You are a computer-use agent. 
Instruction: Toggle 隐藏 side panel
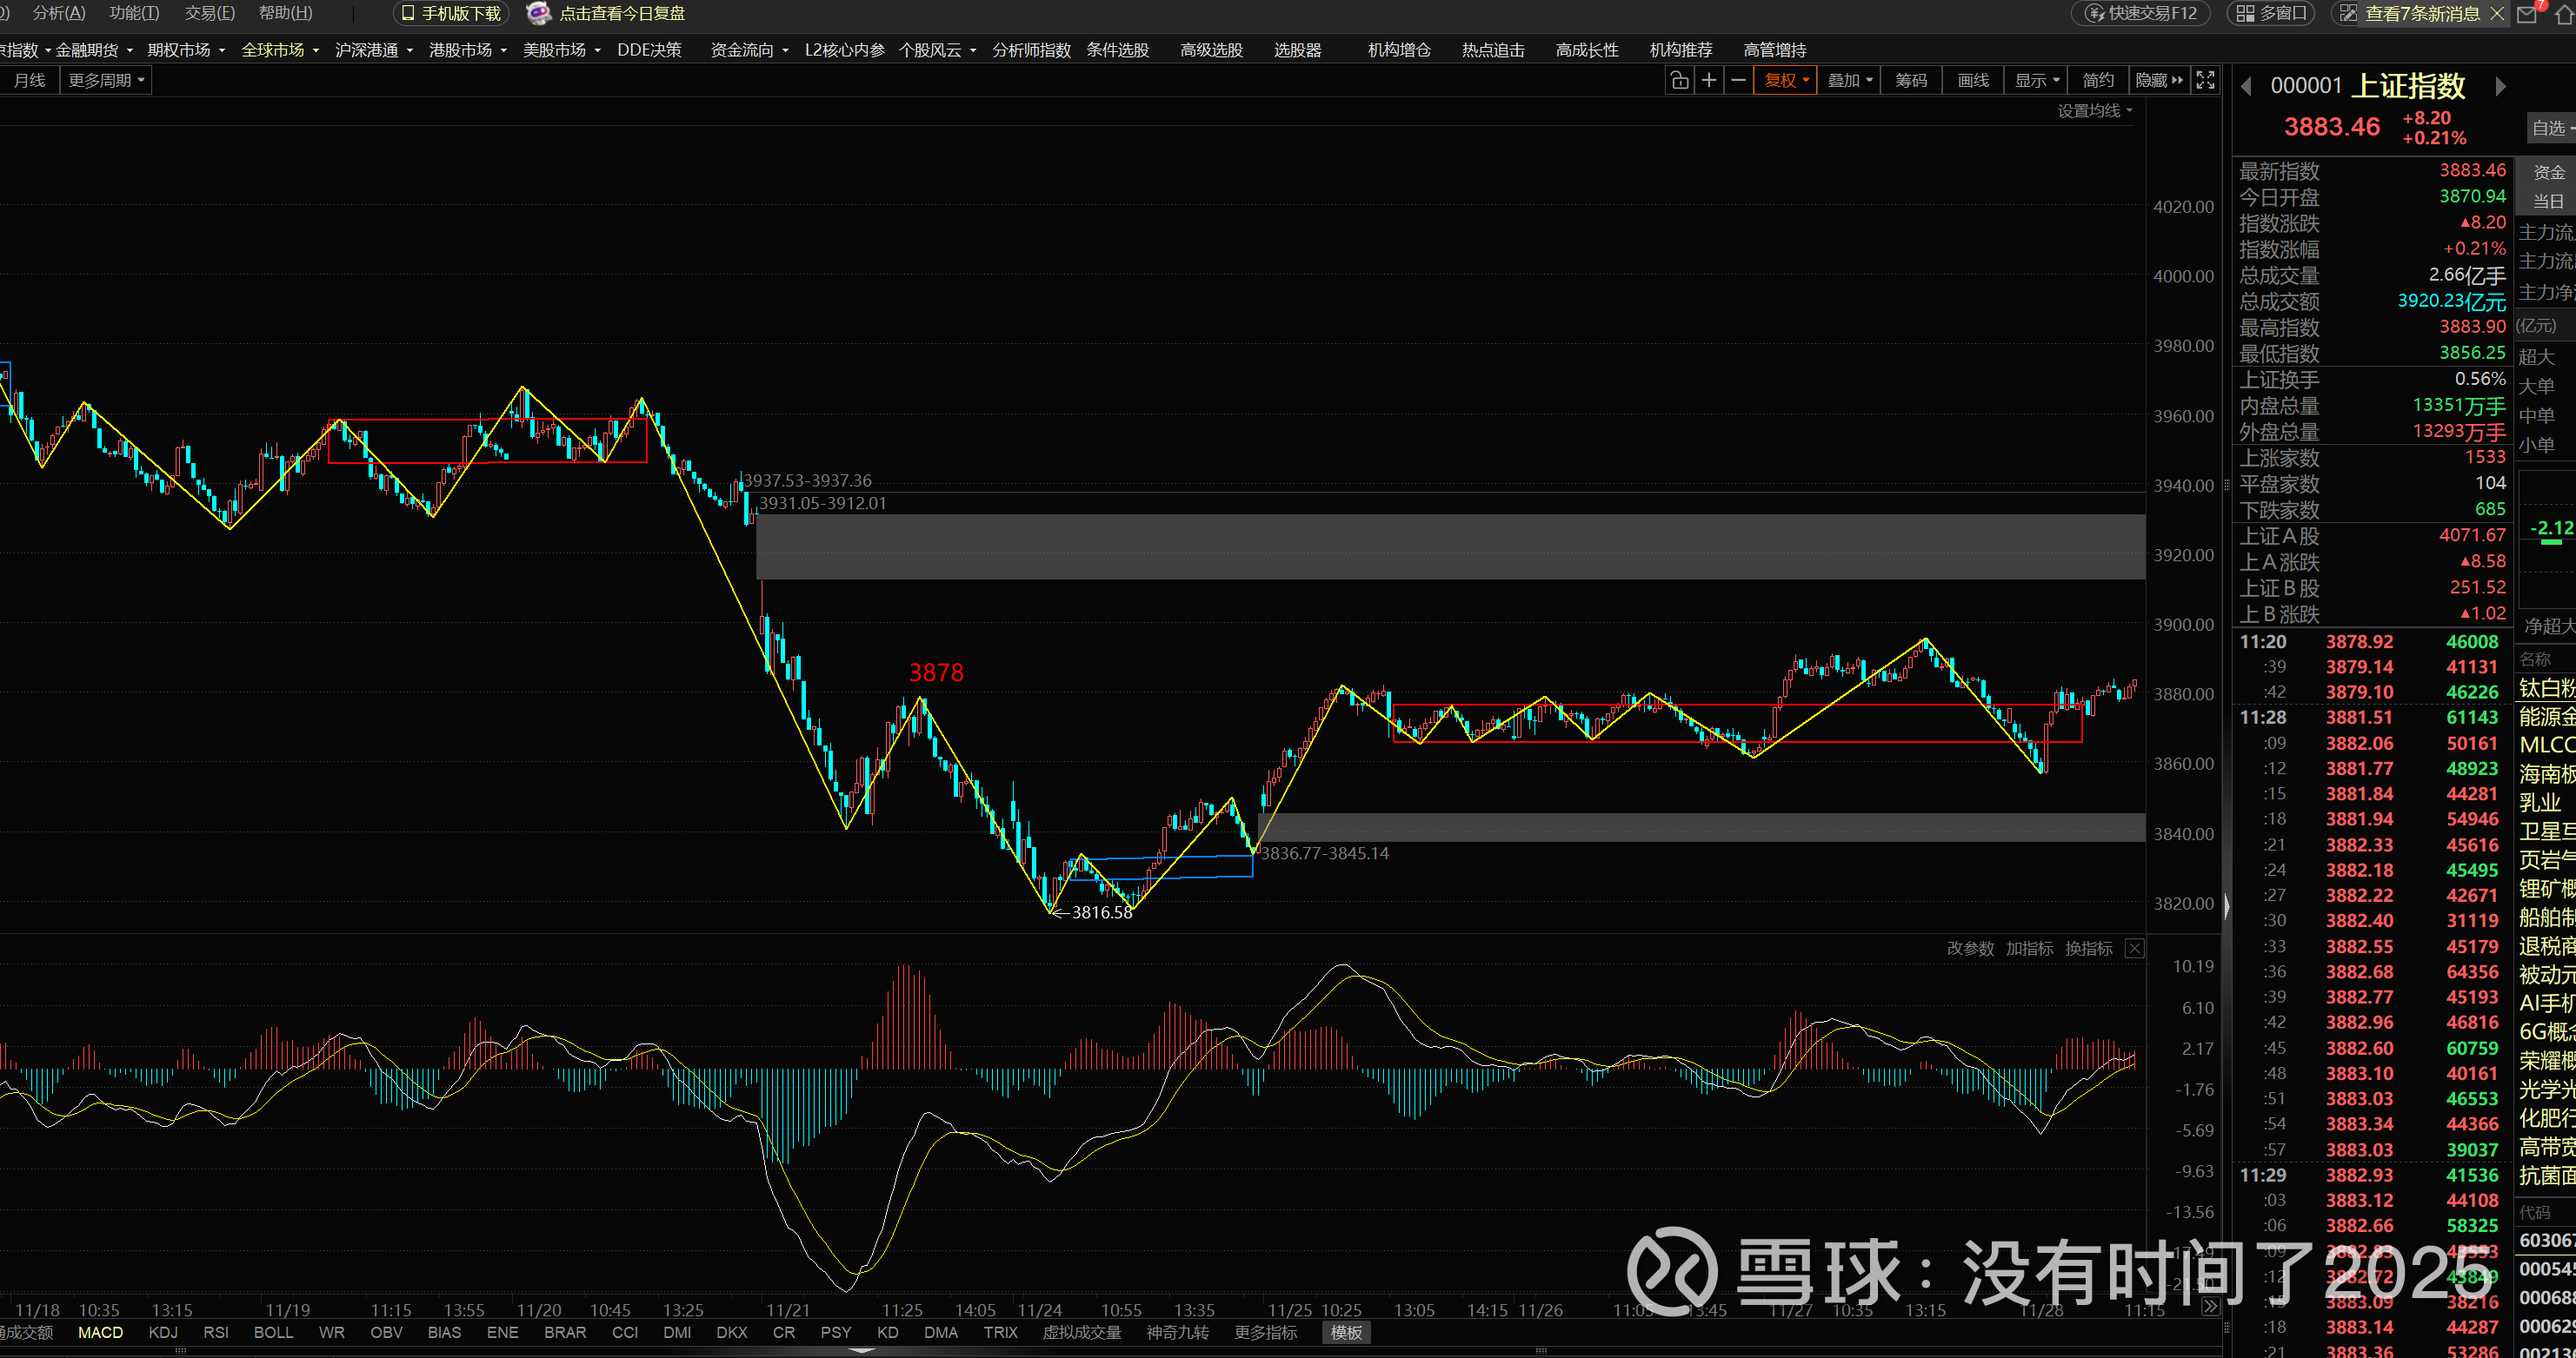point(2158,81)
